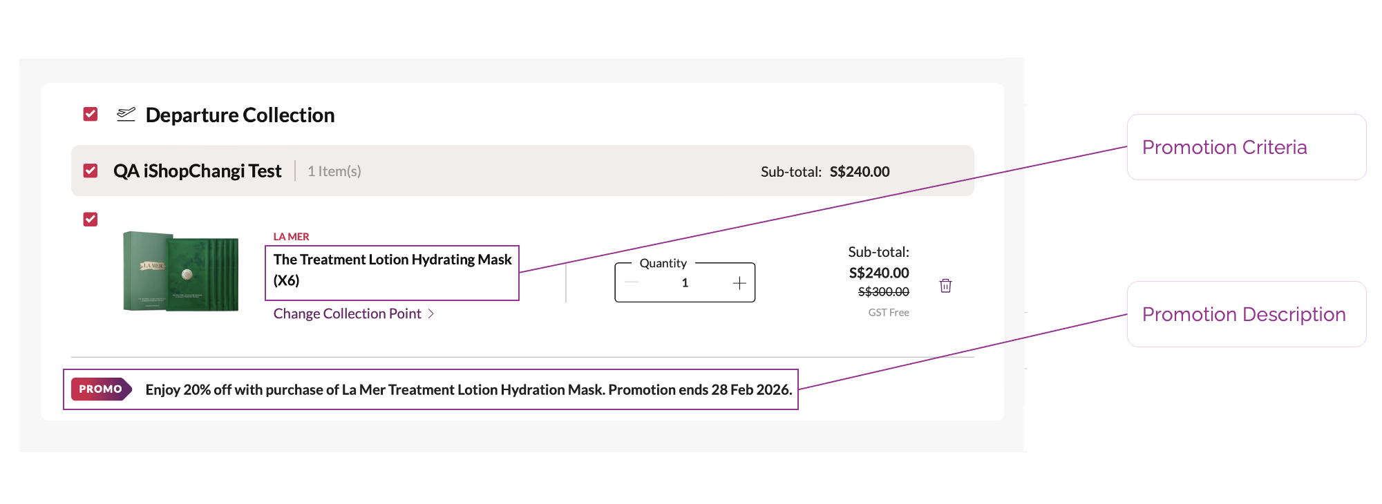This screenshot has width=1382, height=504.
Task: Click the struck-through S$300.00 price
Action: 883,292
